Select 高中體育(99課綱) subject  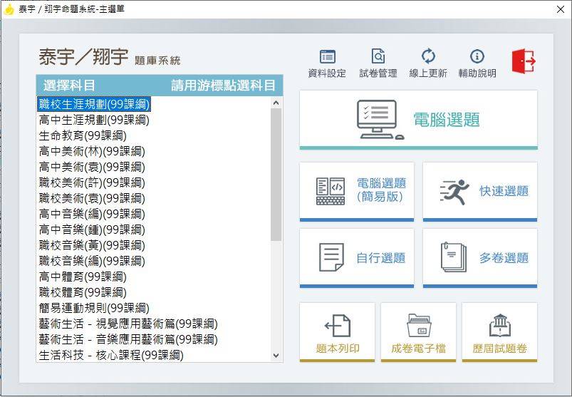(x=83, y=277)
